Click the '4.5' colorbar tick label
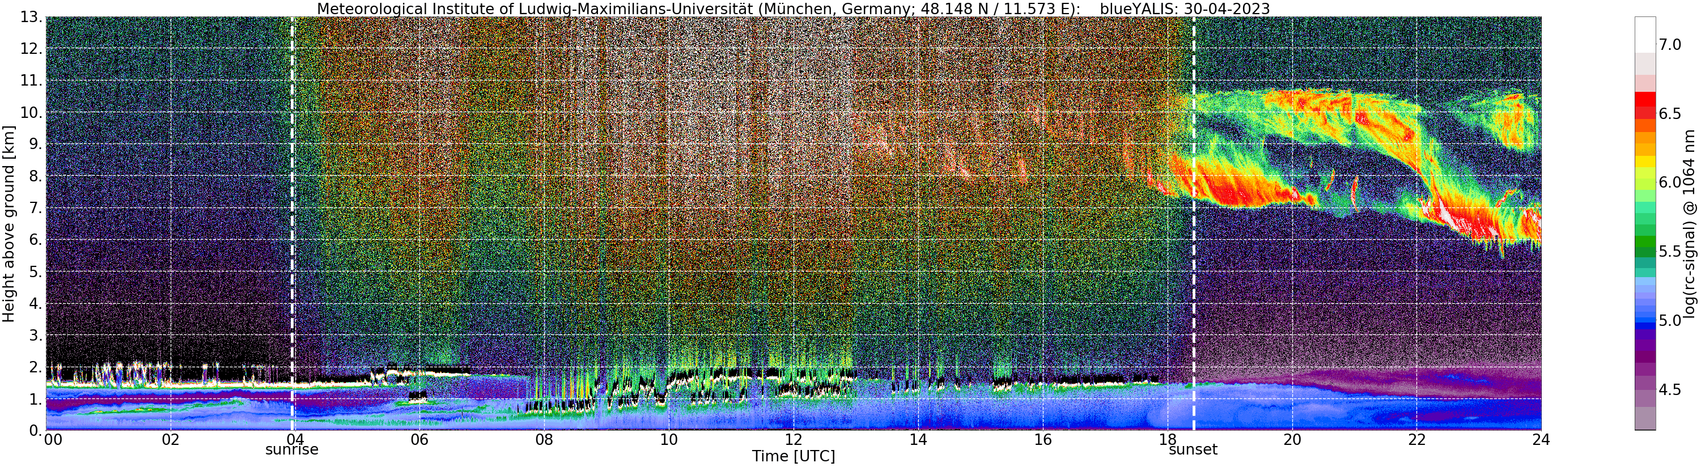Image resolution: width=1701 pixels, height=467 pixels. (1670, 389)
